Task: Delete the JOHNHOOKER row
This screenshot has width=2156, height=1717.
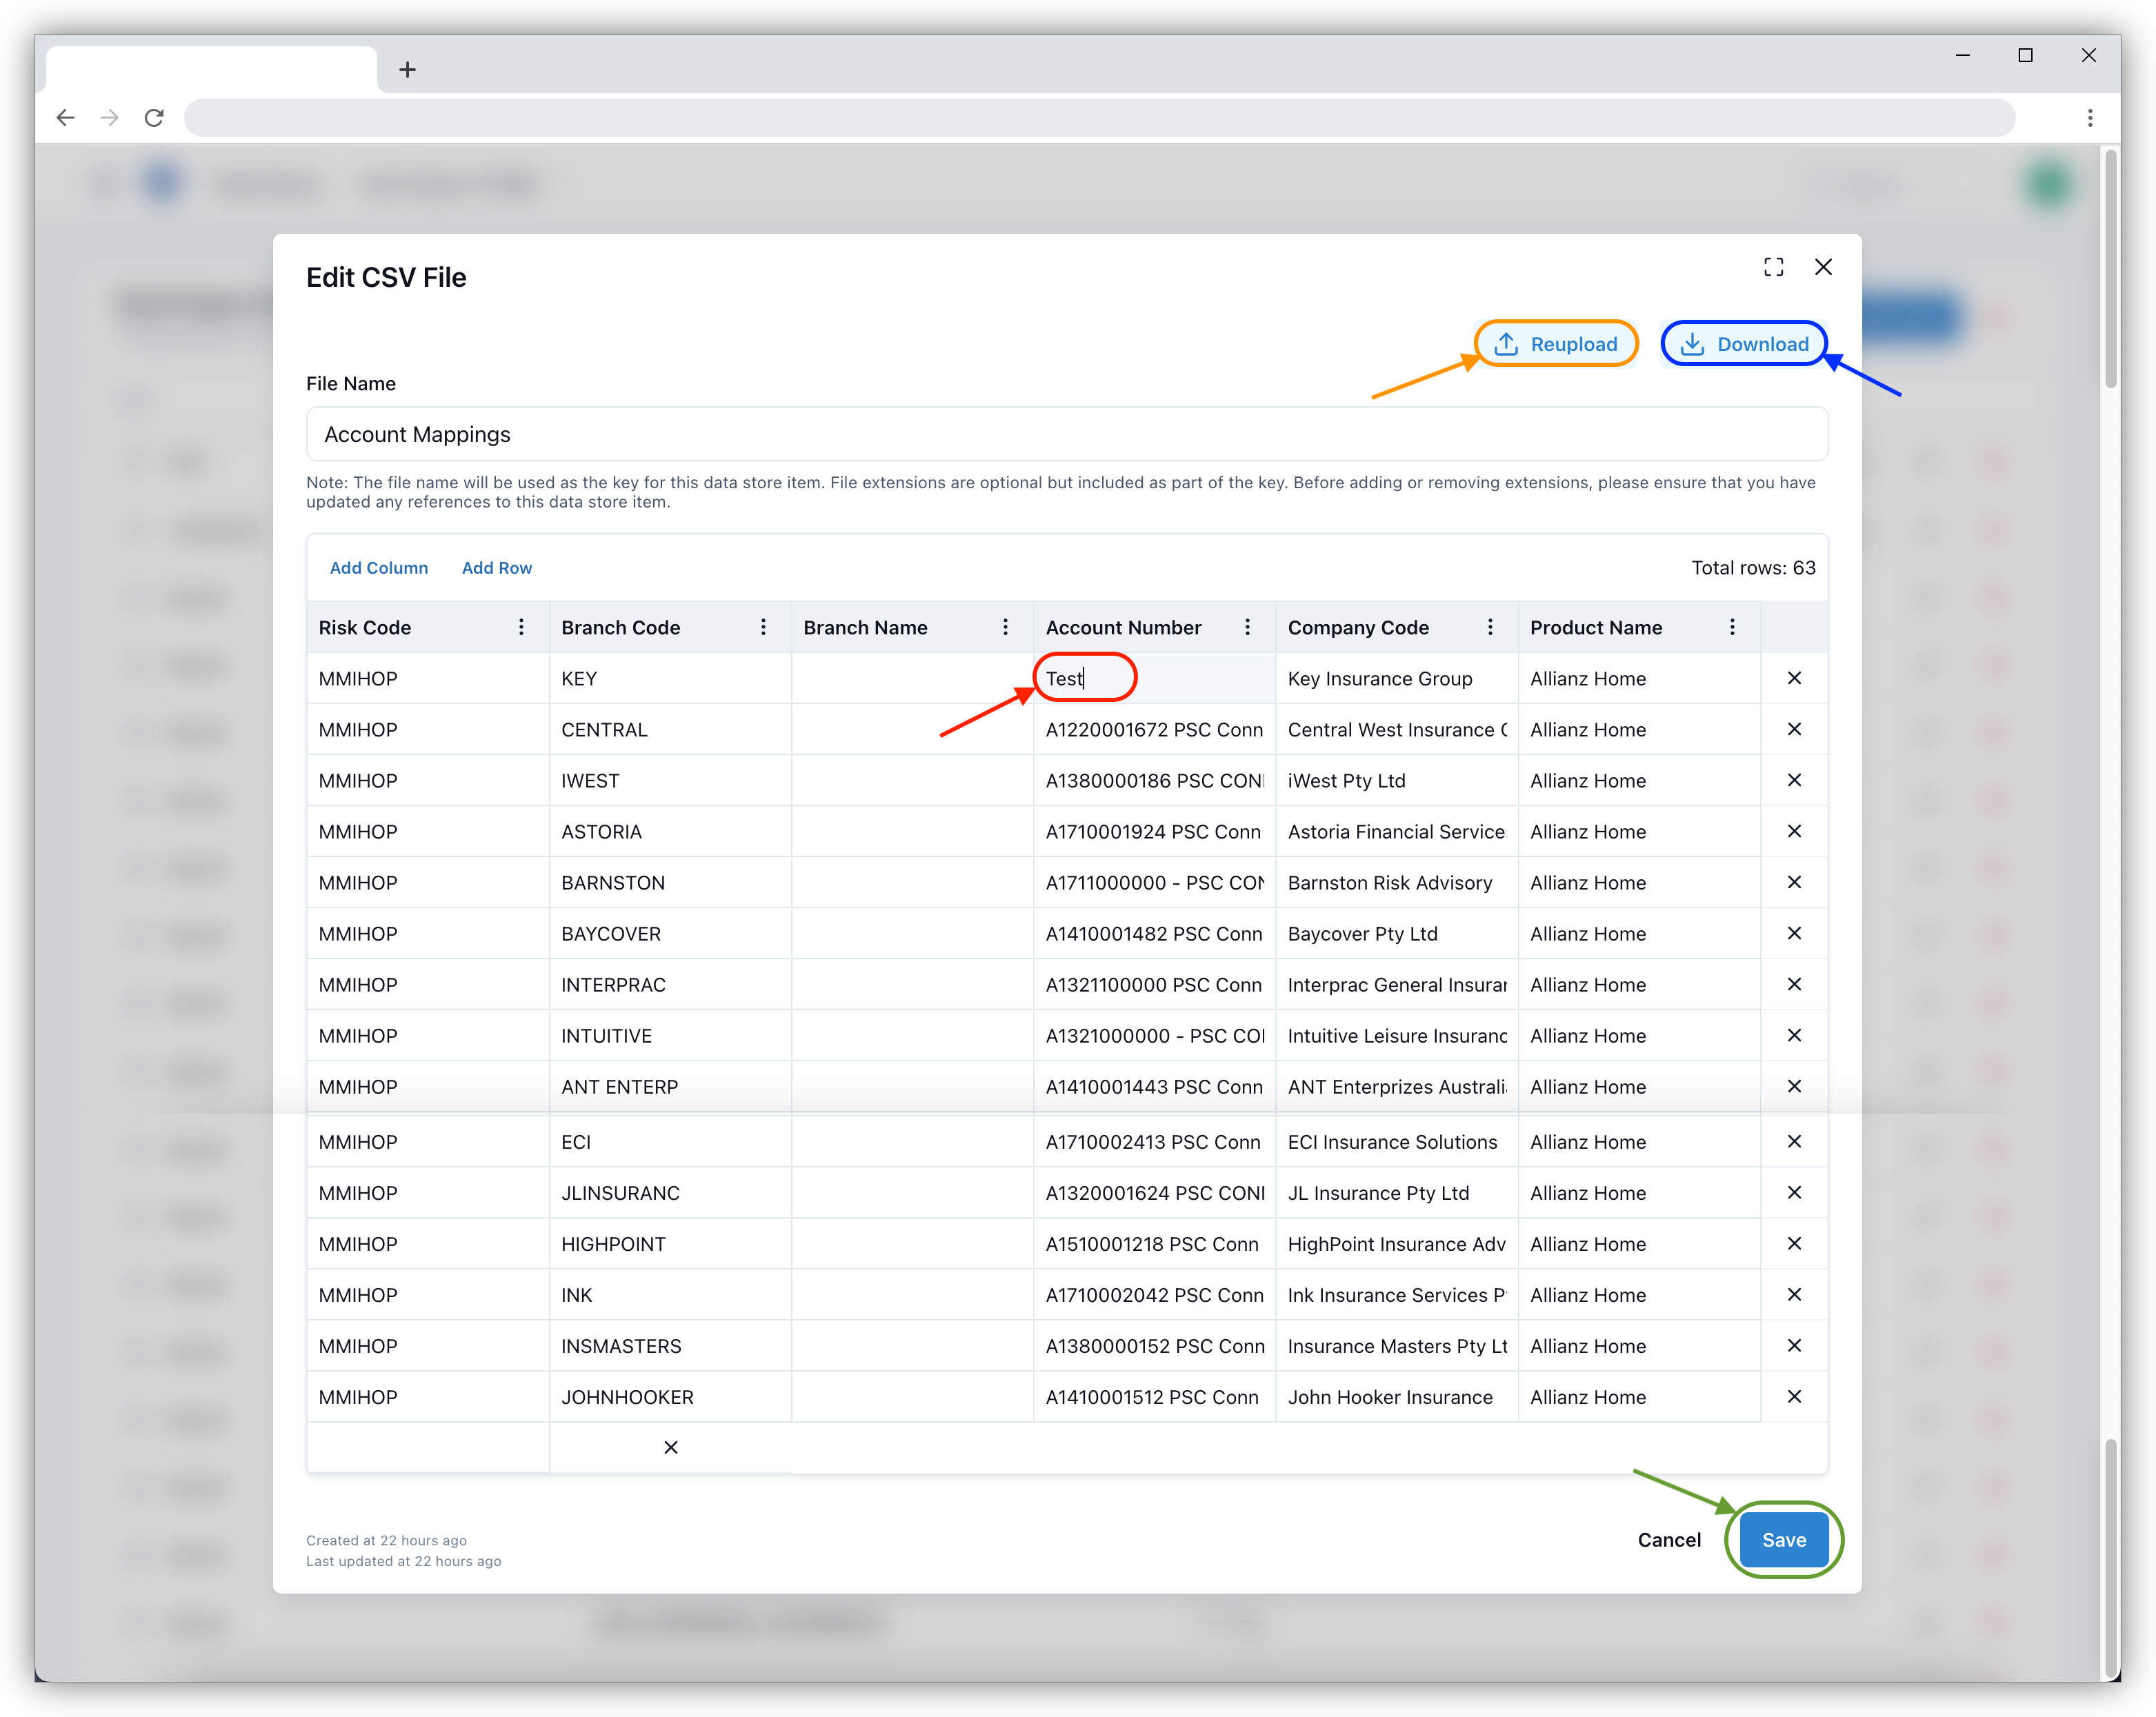Action: point(1794,1397)
